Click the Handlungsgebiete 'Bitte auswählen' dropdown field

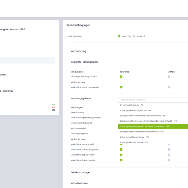coord(153,100)
